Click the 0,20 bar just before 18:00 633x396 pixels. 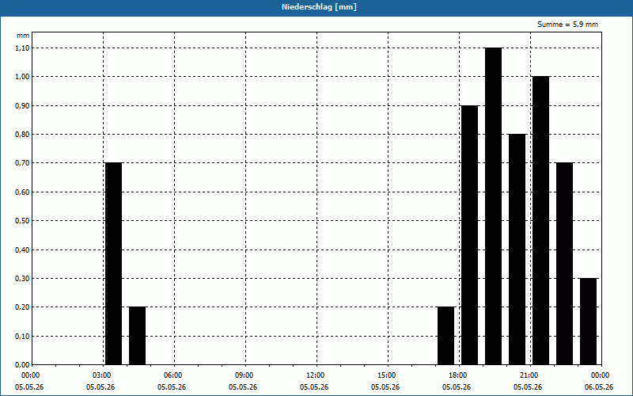(446, 336)
